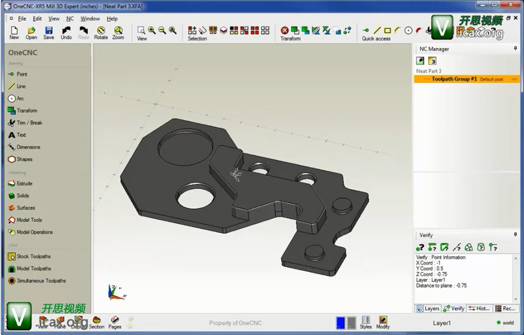Select the Rotate view tool
524x335 pixels.
[101, 32]
